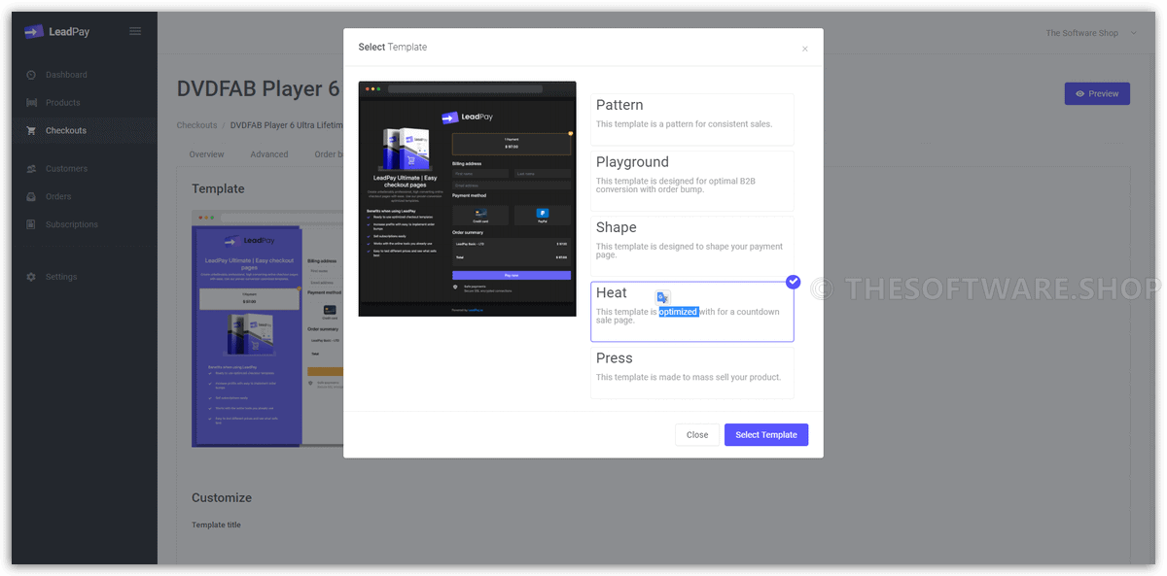Click the highlighted word "optimized"
This screenshot has width=1167, height=576.
(x=678, y=312)
